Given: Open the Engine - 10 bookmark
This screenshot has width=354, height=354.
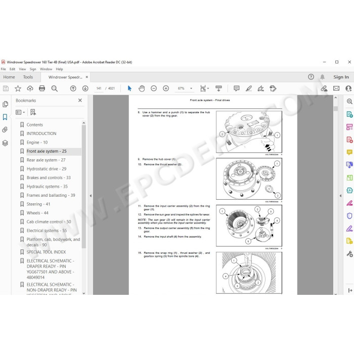Looking at the screenshot, I should pyautogui.click(x=37, y=142).
